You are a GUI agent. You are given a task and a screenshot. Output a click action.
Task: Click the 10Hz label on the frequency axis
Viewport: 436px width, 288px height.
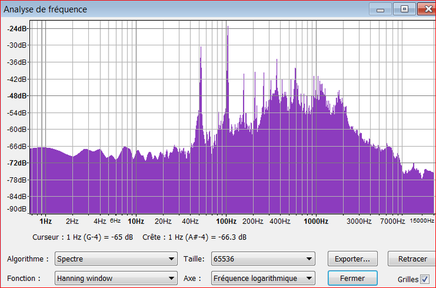[x=135, y=221]
